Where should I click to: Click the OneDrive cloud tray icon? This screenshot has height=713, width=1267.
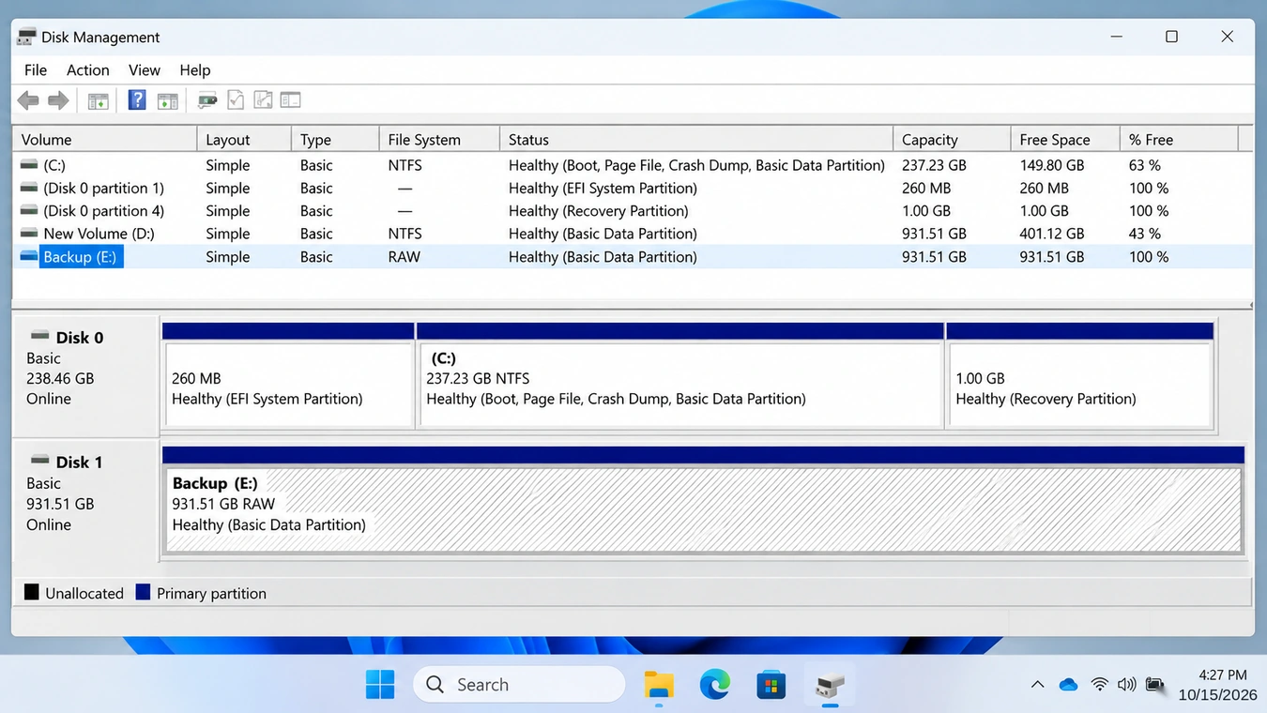pos(1068,685)
